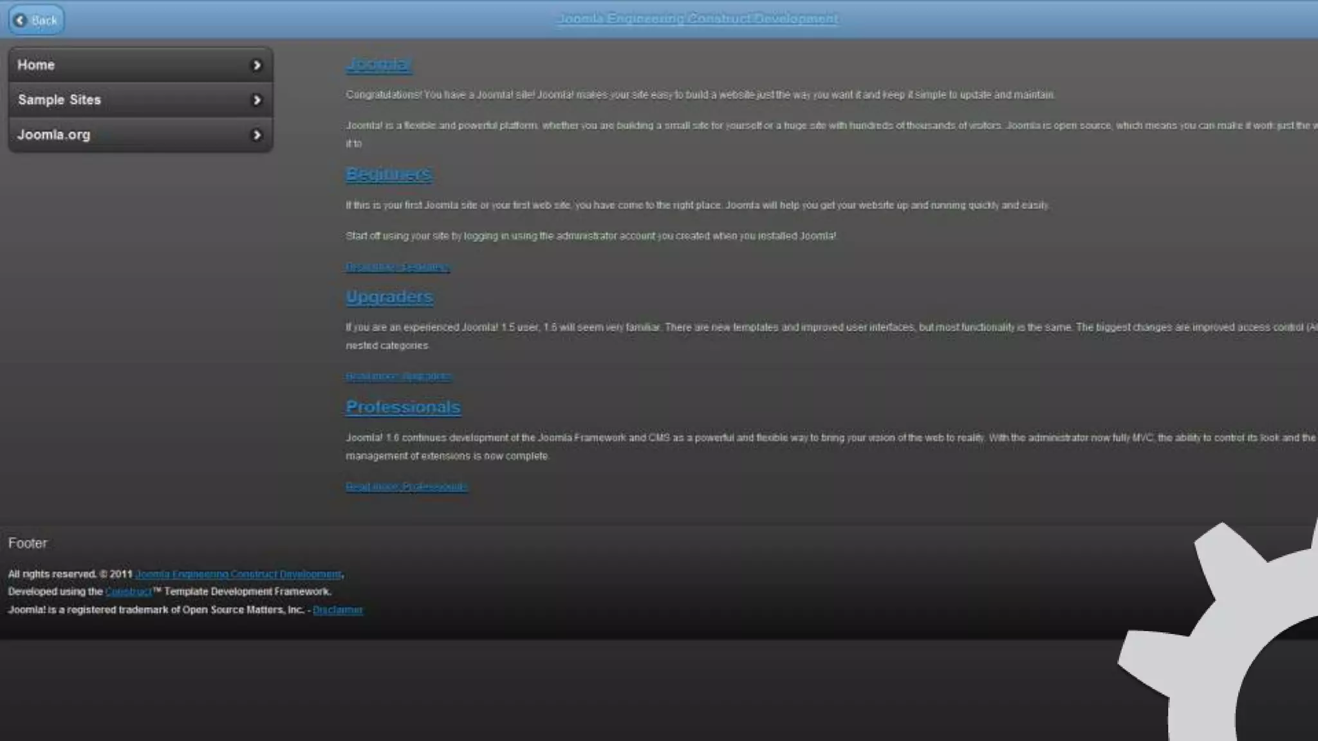This screenshot has height=741, width=1318.
Task: Follow Read more: Professionals link
Action: (x=406, y=487)
